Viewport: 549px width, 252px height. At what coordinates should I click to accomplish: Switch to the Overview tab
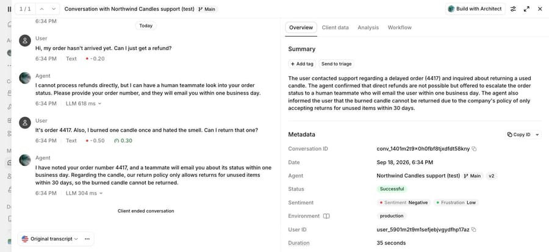point(301,27)
